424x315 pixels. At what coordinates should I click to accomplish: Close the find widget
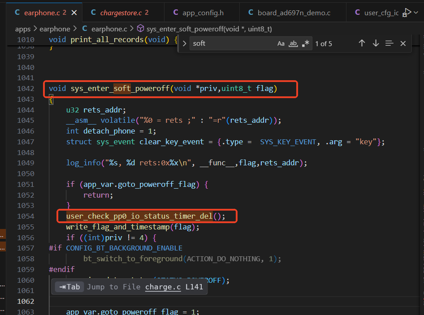tap(403, 43)
